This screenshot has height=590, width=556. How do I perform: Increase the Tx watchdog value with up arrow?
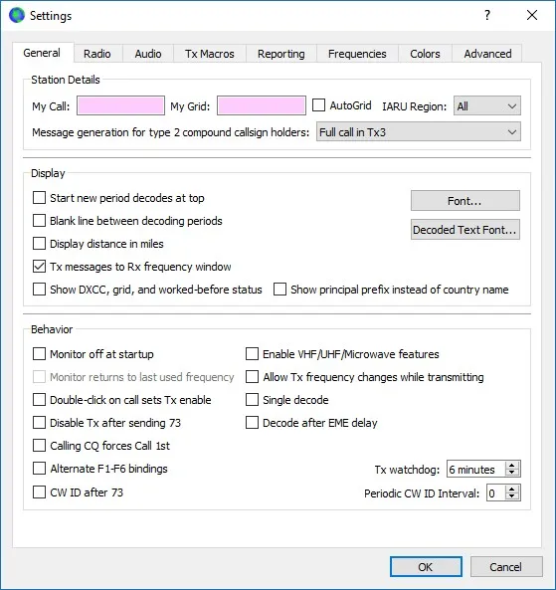click(511, 466)
